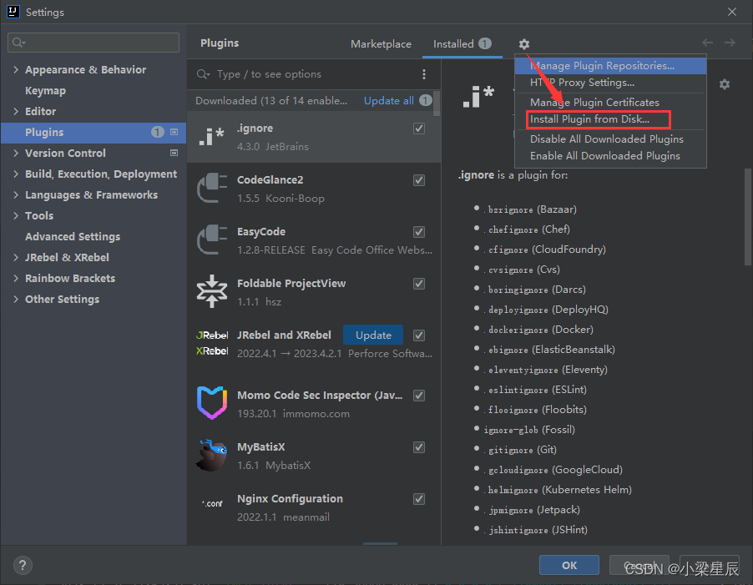This screenshot has width=753, height=585.
Task: Select Manage Plugin Repositories menu item
Action: (610, 66)
